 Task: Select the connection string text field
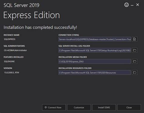(x=94, y=39)
